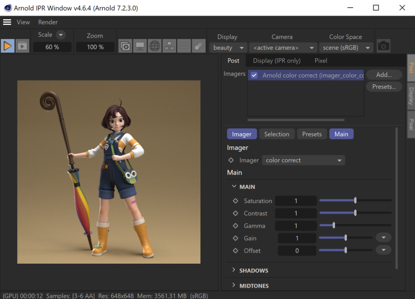Switch to the Pixel tab
Image resolution: width=415 pixels, height=299 pixels.
pos(321,61)
